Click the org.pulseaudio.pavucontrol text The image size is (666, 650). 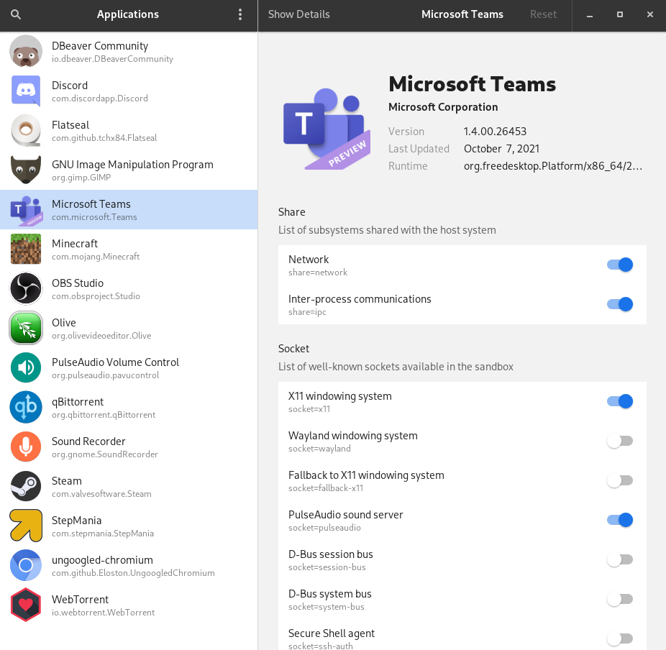pyautogui.click(x=105, y=375)
